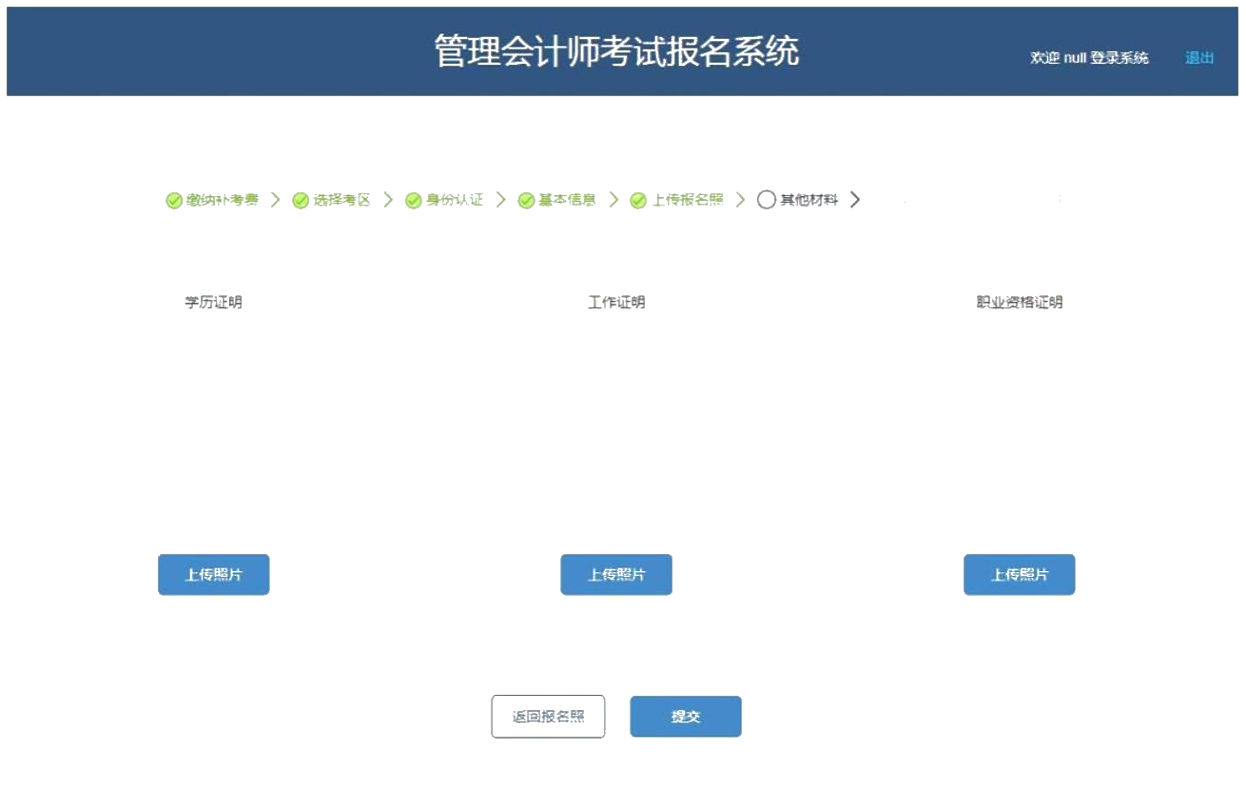Click the green checkmark beside 上传报名照
1246x810 pixels.
pyautogui.click(x=638, y=201)
